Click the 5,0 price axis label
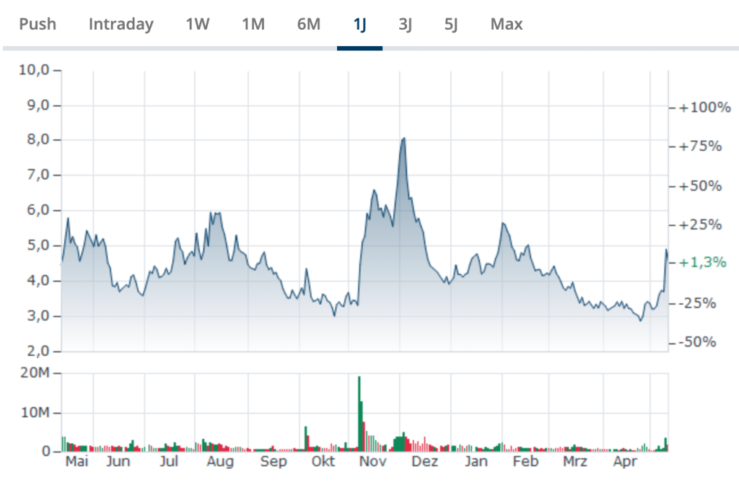The image size is (739, 485). pyautogui.click(x=38, y=245)
